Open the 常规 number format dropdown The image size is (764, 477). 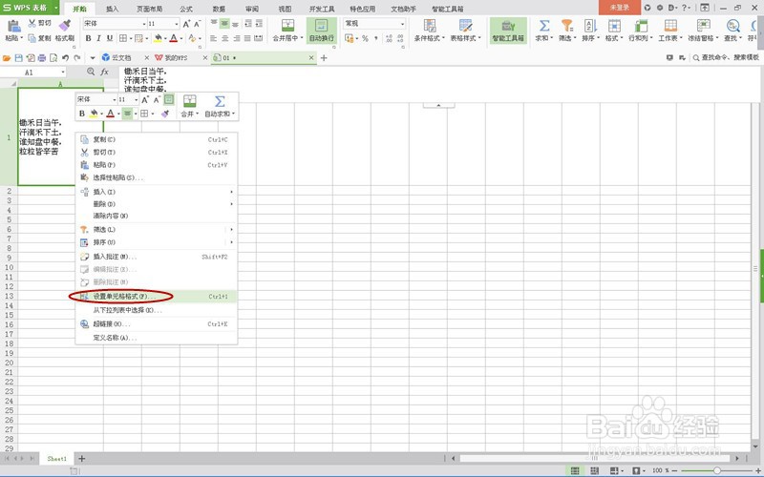pos(402,24)
